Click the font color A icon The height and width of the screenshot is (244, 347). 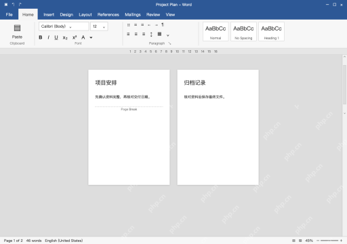pyautogui.click(x=83, y=37)
